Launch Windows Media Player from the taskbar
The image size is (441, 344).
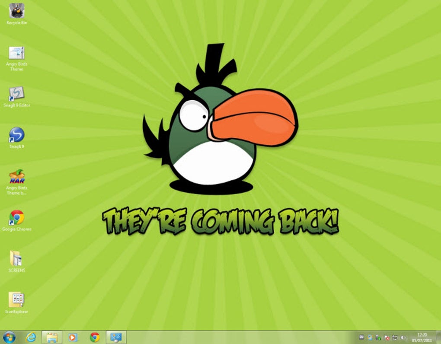tap(73, 337)
